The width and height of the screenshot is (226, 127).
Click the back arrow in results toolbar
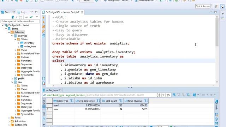click(203, 95)
